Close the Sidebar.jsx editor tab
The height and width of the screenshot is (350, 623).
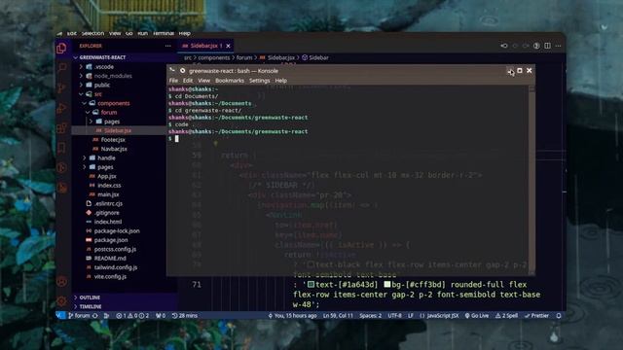228,46
